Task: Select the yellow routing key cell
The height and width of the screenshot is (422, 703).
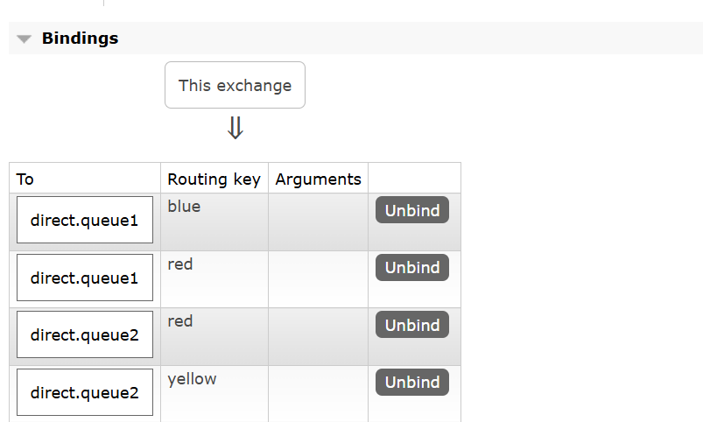Action: click(x=192, y=378)
